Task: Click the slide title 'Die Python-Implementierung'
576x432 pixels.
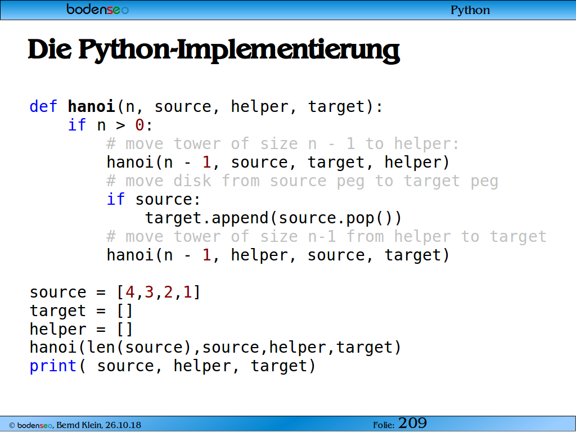Action: coord(213,50)
